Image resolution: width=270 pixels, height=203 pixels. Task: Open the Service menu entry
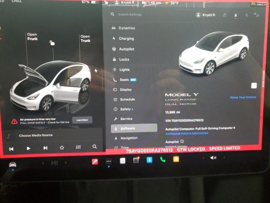[123, 119]
